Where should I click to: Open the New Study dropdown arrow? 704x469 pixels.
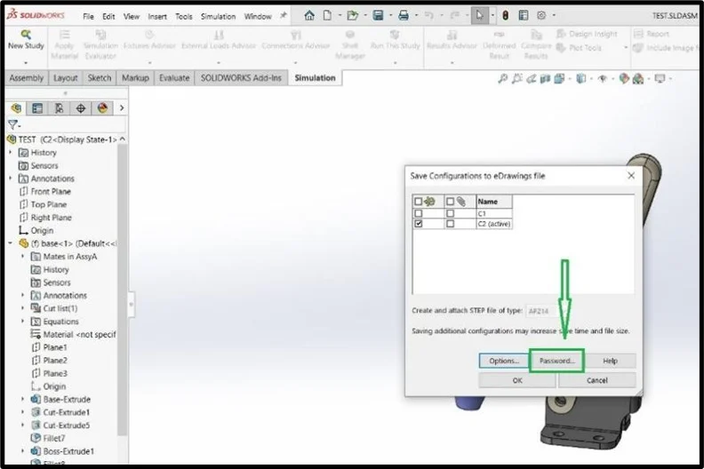[26, 63]
